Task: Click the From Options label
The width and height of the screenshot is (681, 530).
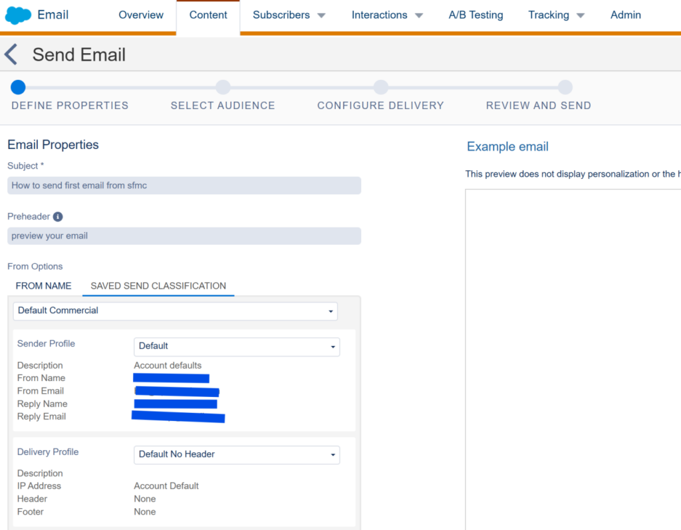Action: tap(35, 266)
